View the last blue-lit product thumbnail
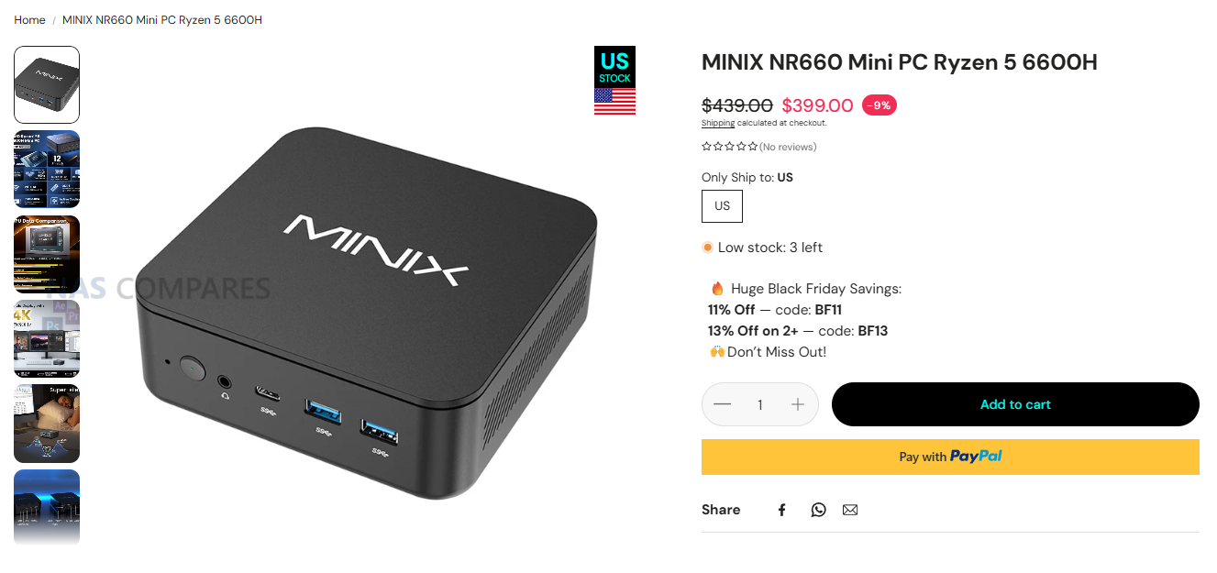Image resolution: width=1217 pixels, height=573 pixels. point(47,507)
